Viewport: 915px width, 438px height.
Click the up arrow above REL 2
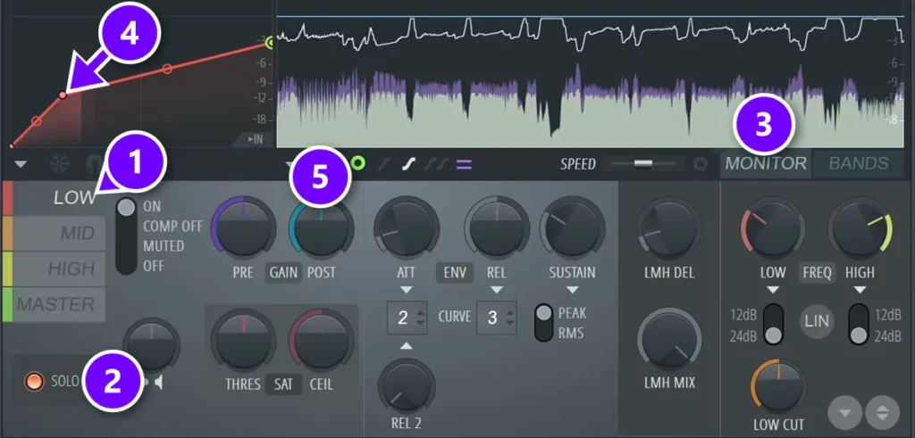tap(407, 346)
